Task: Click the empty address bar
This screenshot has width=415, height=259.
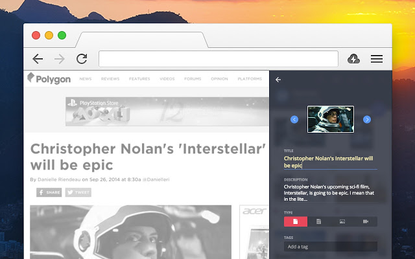Action: pyautogui.click(x=219, y=59)
